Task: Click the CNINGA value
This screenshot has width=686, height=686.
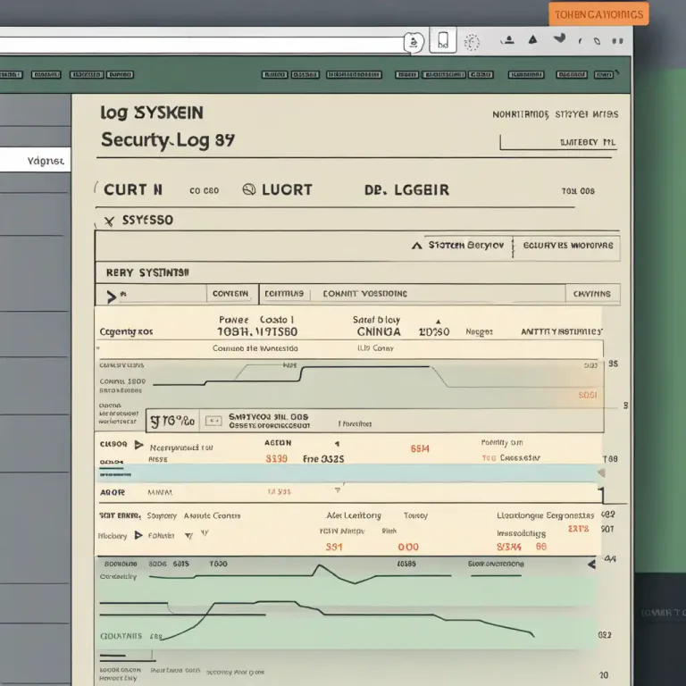Action: click(x=379, y=332)
